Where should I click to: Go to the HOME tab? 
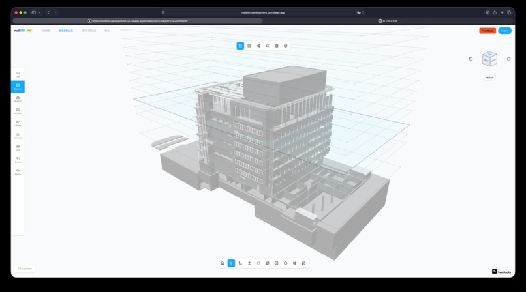[46, 31]
